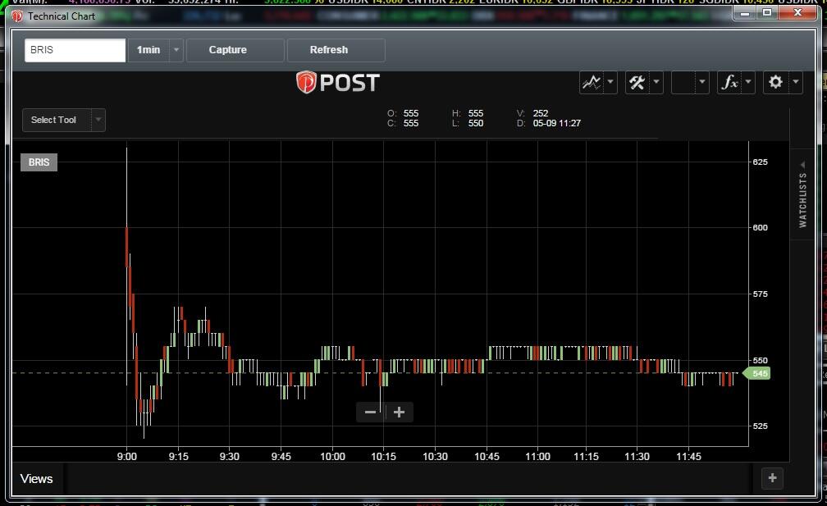Click the POST logo

pyautogui.click(x=337, y=83)
